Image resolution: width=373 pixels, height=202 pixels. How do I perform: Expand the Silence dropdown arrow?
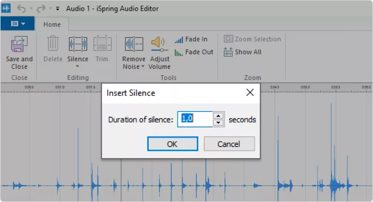[78, 67]
